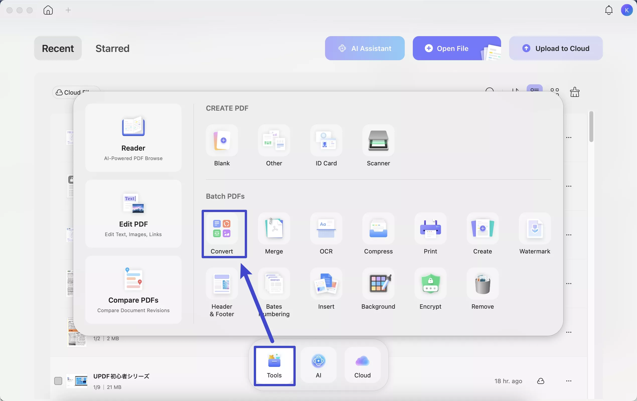Switch to the Starred tab
Viewport: 637px width, 401px height.
point(112,48)
